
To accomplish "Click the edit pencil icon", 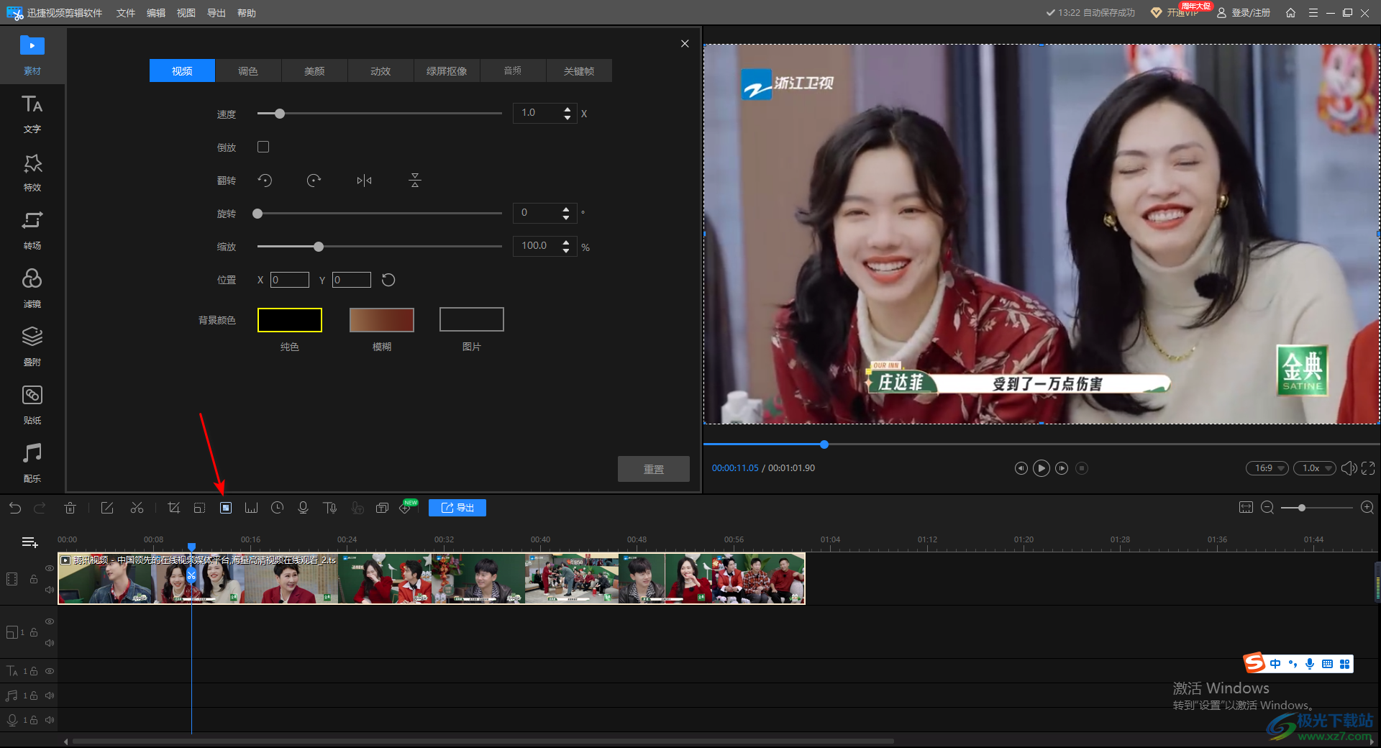I will click(107, 508).
